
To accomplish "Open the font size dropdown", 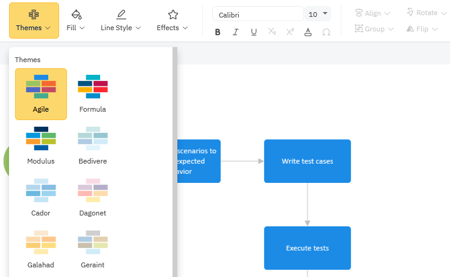I will pyautogui.click(x=318, y=14).
